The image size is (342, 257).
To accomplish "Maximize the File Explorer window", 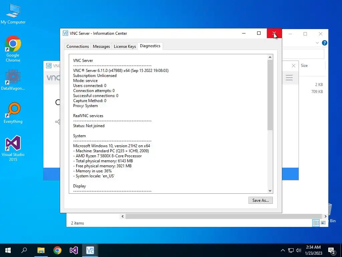I will tap(305, 34).
